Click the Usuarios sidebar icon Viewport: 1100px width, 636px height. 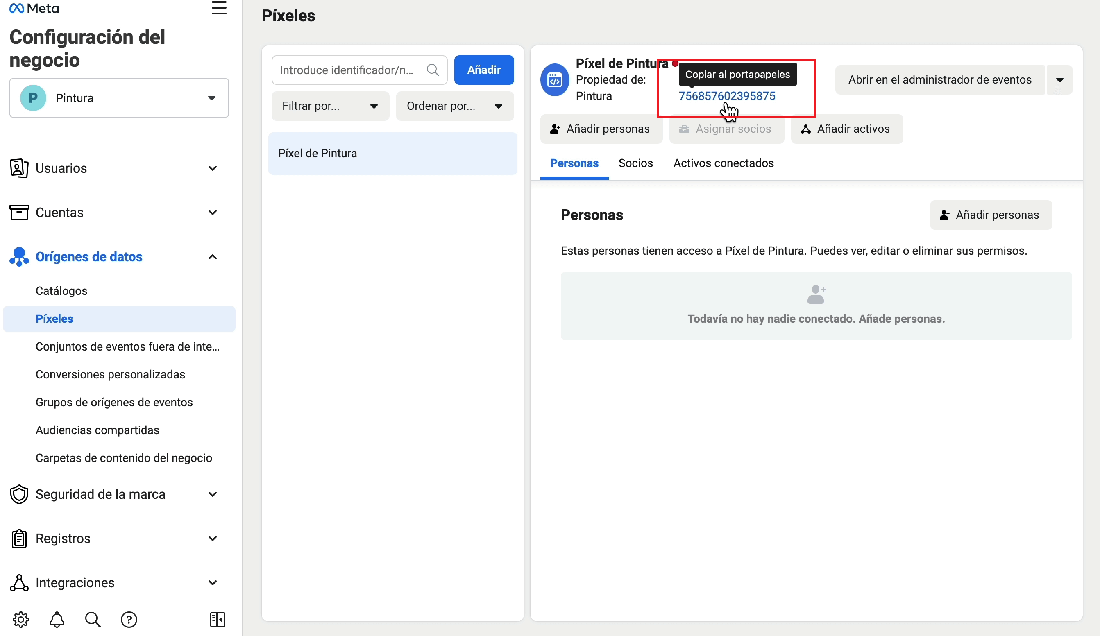coord(19,168)
